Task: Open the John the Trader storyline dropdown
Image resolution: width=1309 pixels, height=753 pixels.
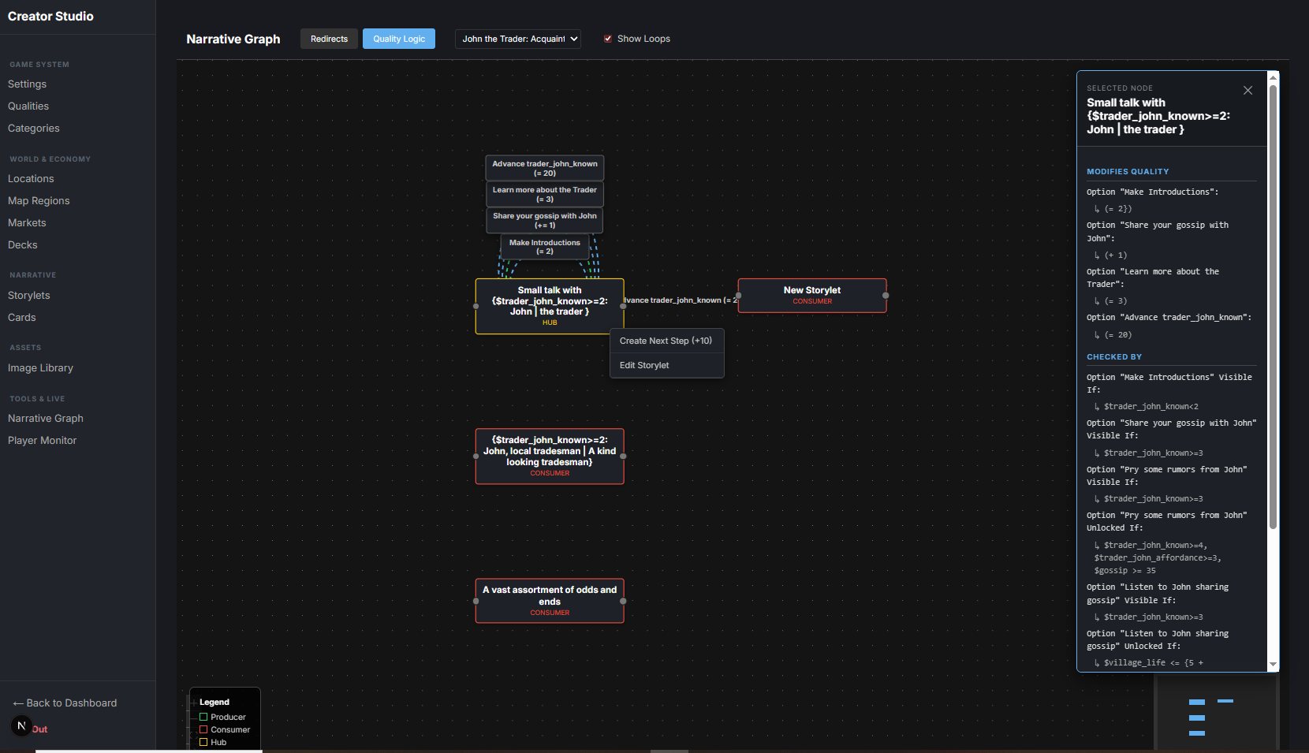Action: [x=518, y=39]
